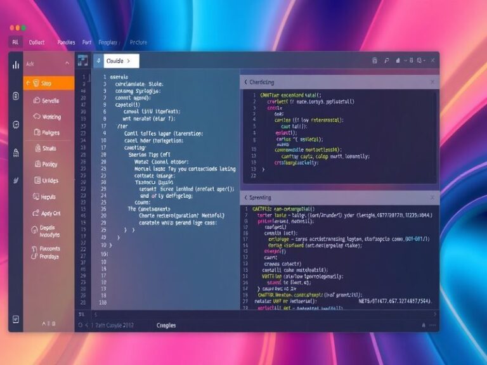Viewport: 487px width, 365px height.
Task: Click the icon next to Apply Cnl
Action: tap(36, 213)
